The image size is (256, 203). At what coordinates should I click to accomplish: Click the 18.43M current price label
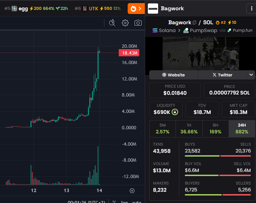click(129, 53)
